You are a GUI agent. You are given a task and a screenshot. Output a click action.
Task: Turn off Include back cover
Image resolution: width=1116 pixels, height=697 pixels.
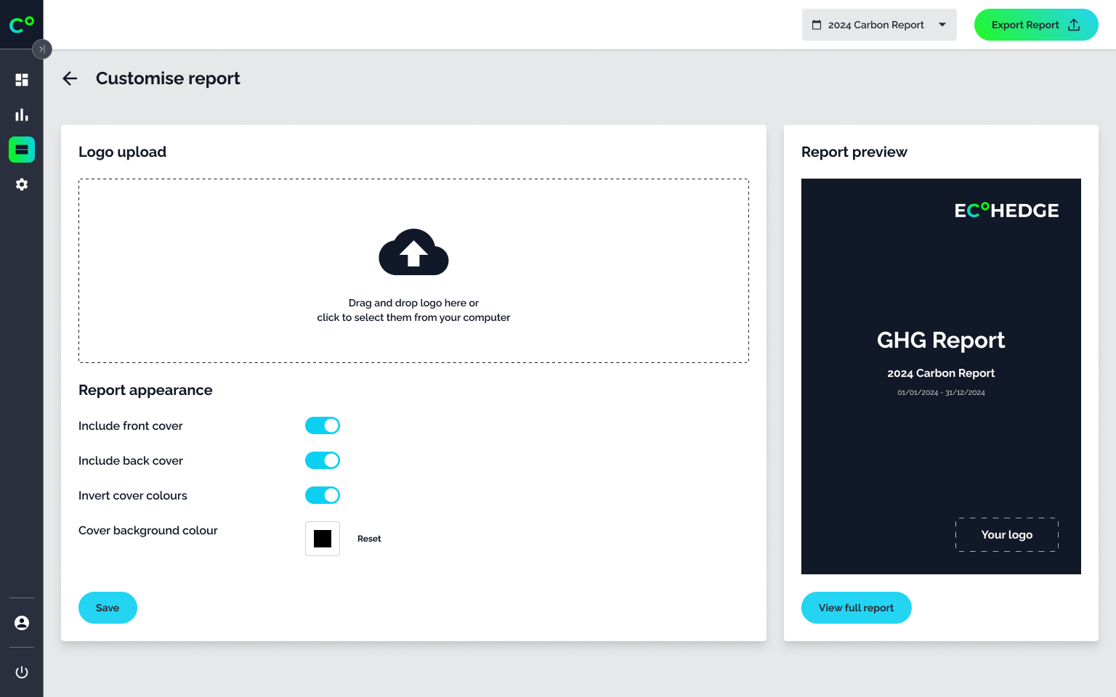click(x=323, y=460)
